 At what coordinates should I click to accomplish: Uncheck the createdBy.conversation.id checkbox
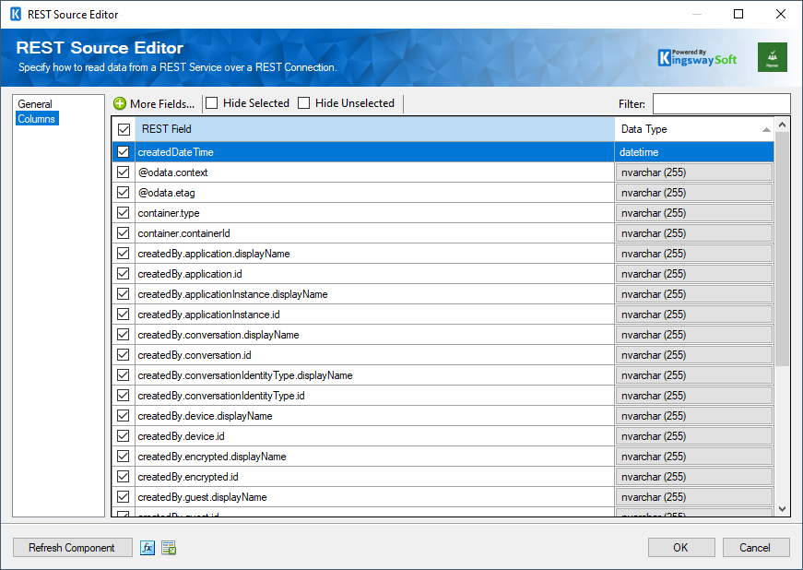123,355
